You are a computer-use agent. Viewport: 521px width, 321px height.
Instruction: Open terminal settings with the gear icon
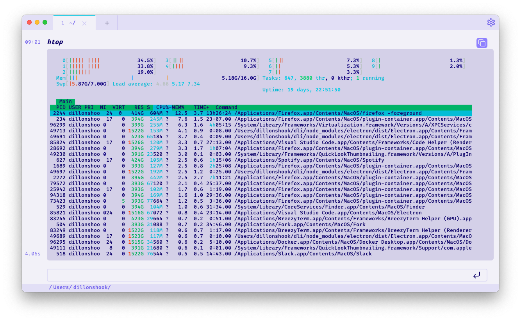click(x=491, y=22)
